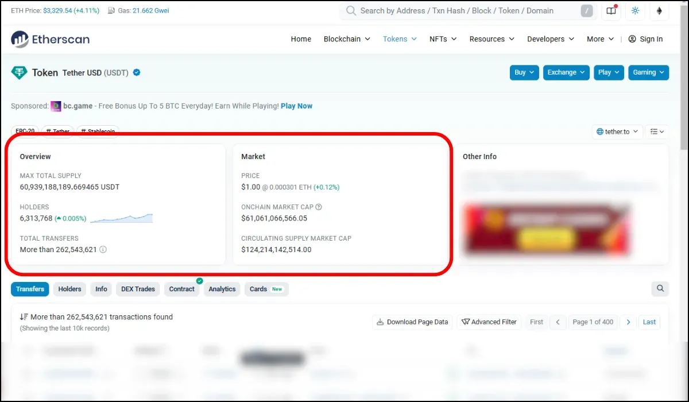Screen dimensions: 689x402
Task: Click the bc.game sponsor icon
Action: [x=56, y=106]
